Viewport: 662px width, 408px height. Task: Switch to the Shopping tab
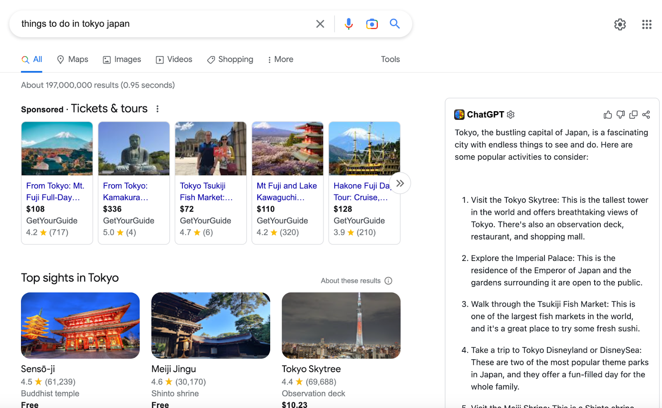coord(230,60)
